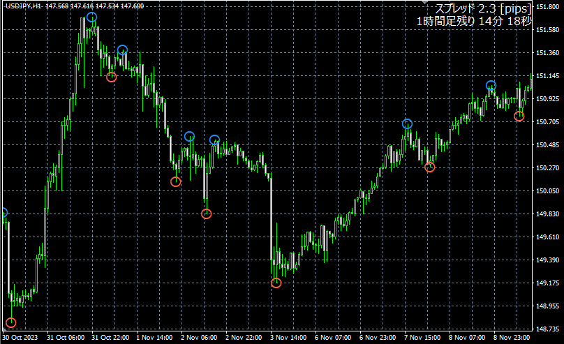Click the 2 Nov 06:00 time label

point(199,338)
